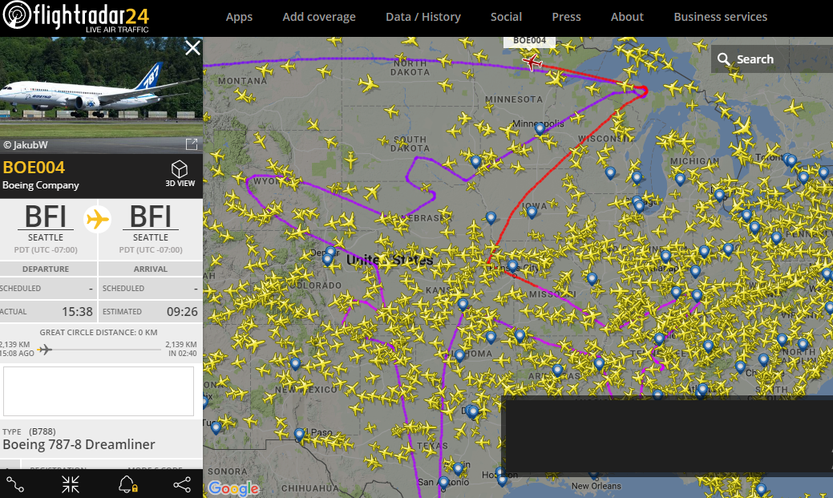This screenshot has width=833, height=498.
Task: Click the Boeing Company operator text
Action: coord(40,185)
